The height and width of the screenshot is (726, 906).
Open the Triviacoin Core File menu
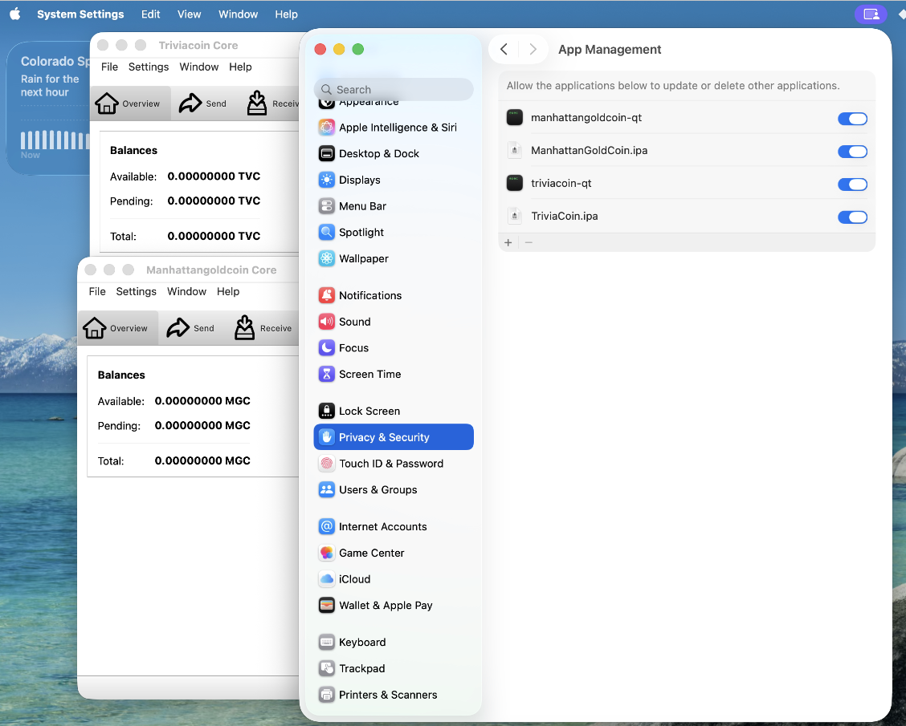tap(109, 67)
